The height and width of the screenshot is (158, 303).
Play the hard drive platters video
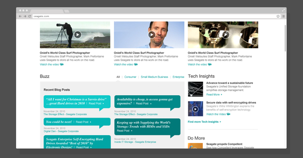(225, 35)
